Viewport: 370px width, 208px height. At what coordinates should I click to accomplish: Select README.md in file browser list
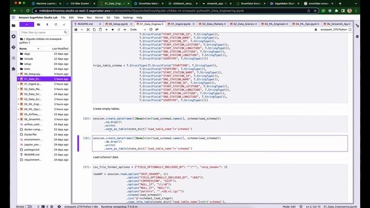coord(44,155)
